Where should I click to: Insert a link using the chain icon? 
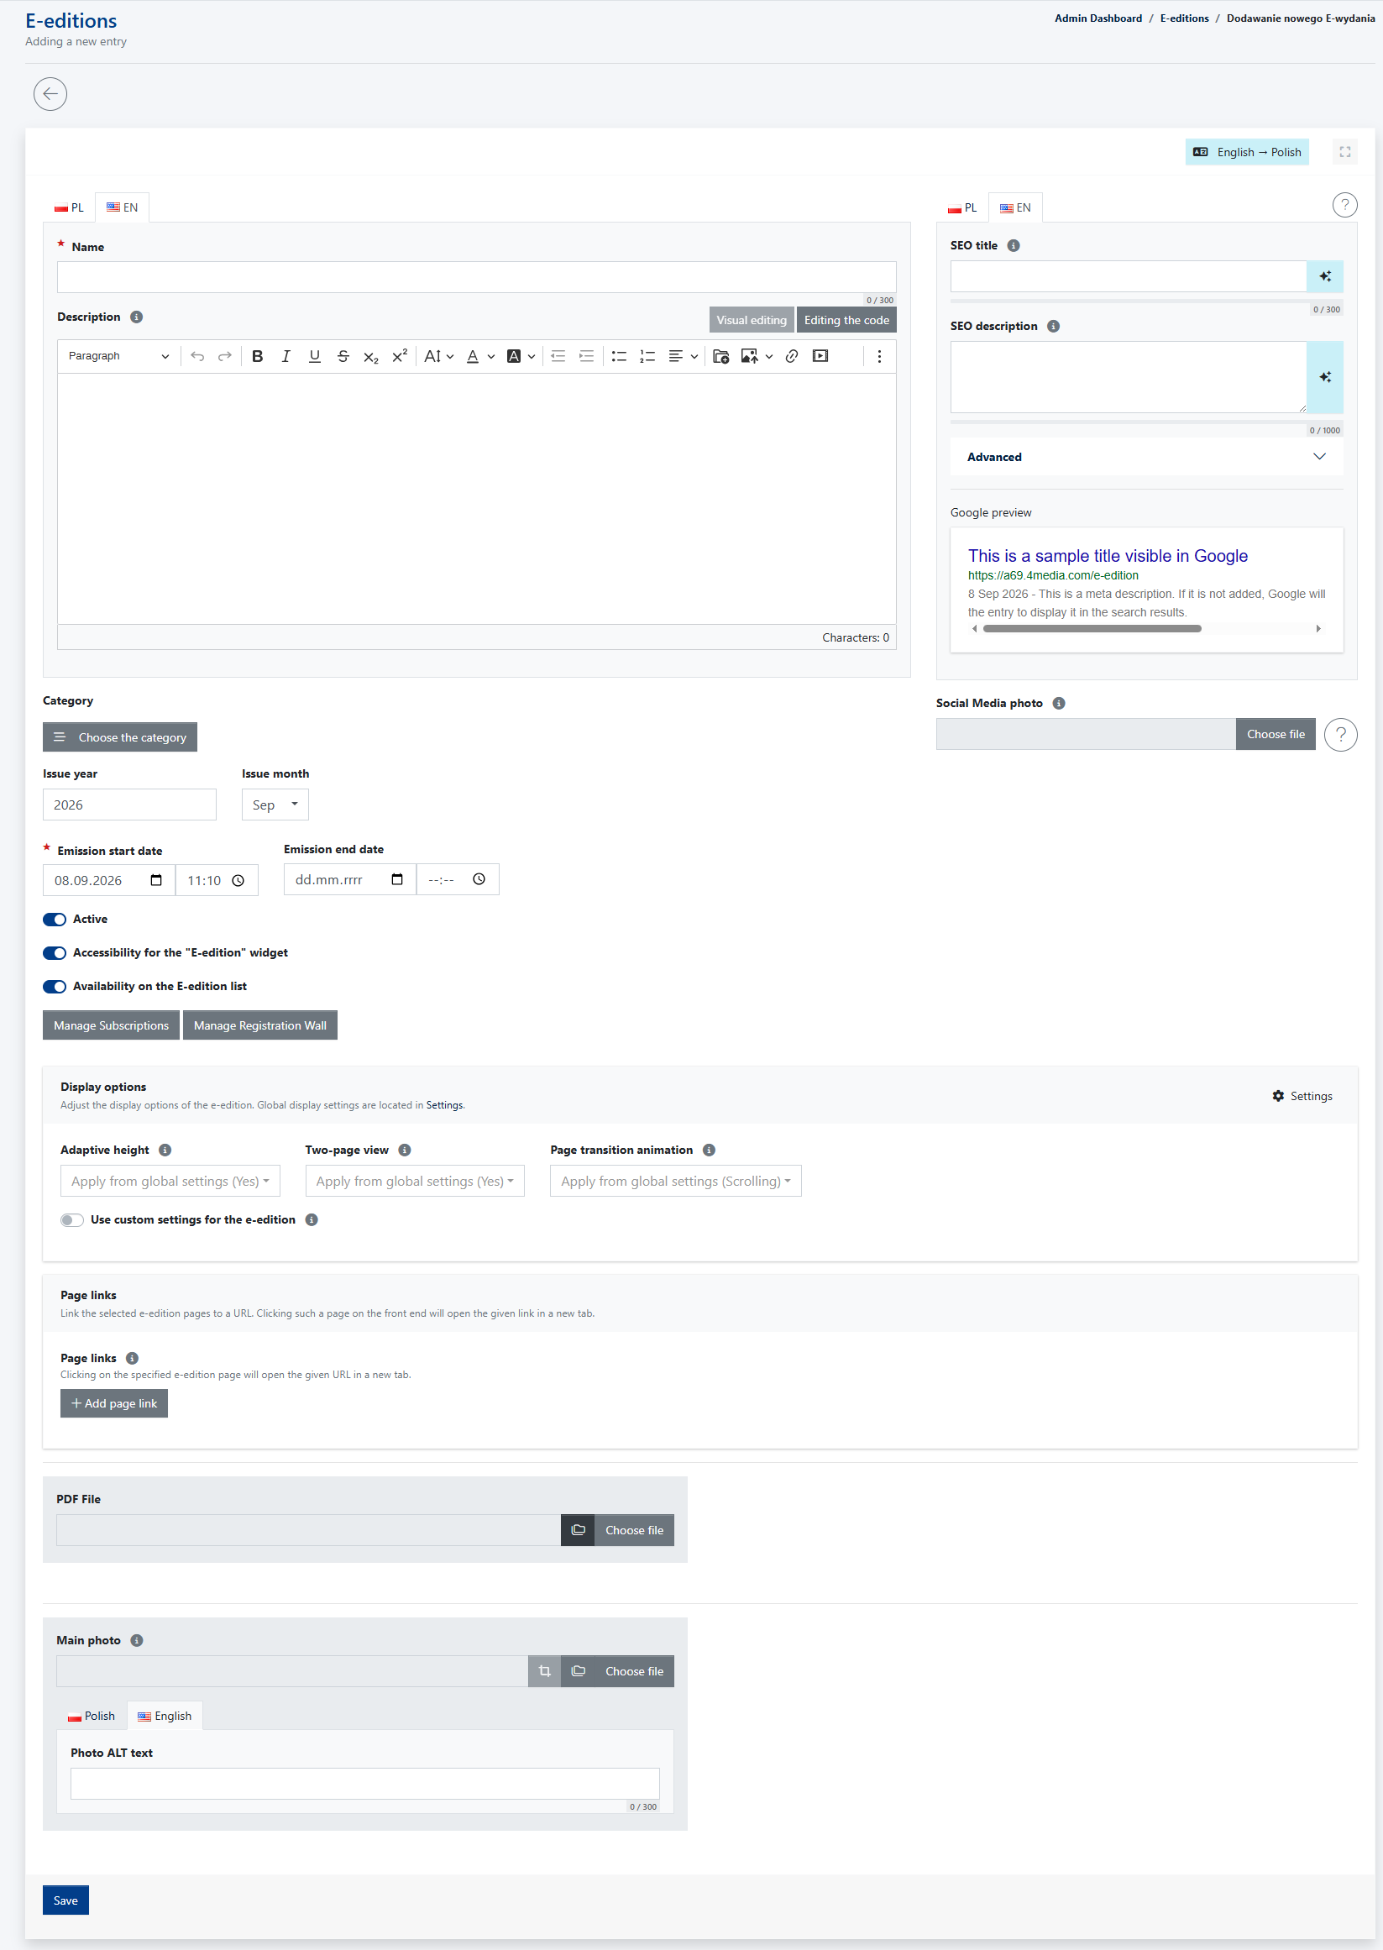tap(791, 356)
